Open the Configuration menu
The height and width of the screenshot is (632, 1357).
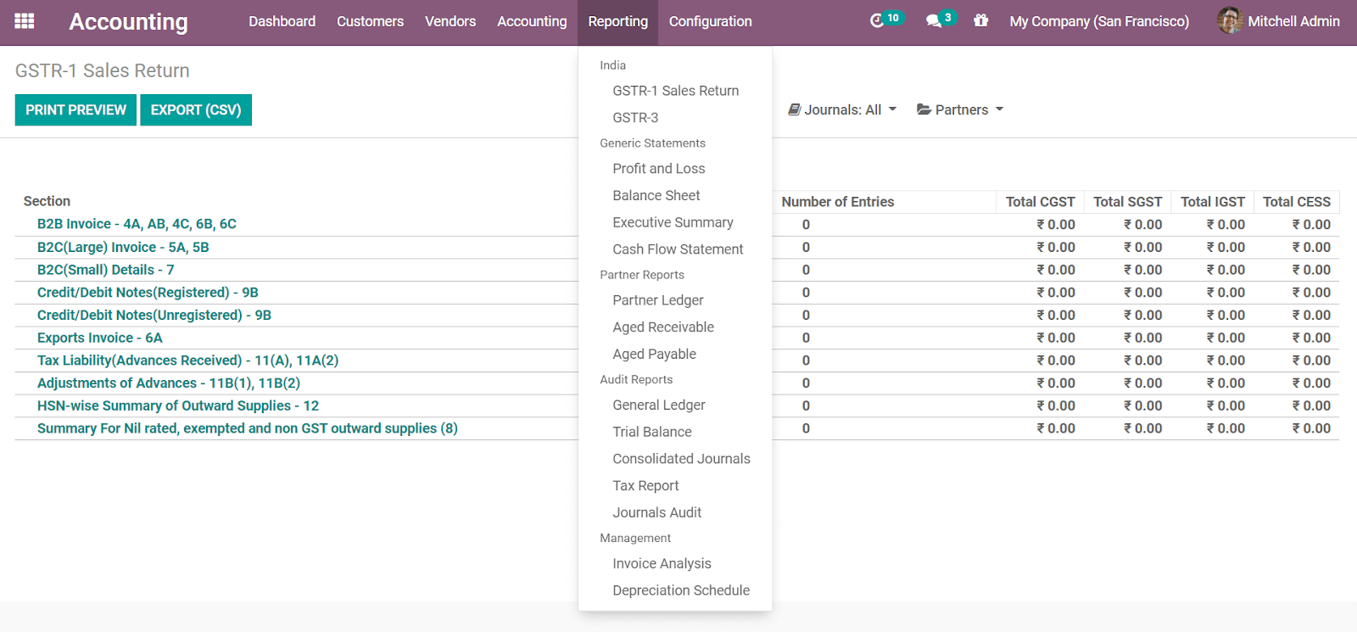pos(710,21)
